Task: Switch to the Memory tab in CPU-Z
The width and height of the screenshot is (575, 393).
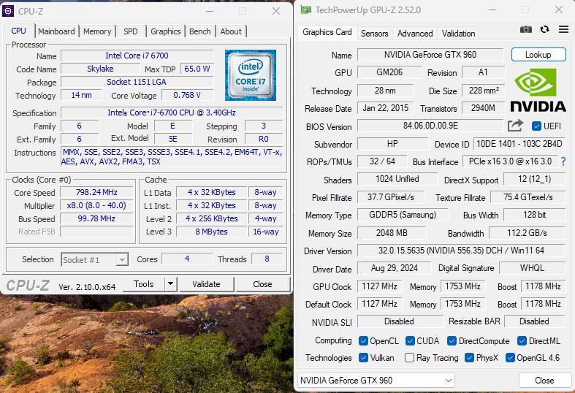Action: (x=97, y=31)
